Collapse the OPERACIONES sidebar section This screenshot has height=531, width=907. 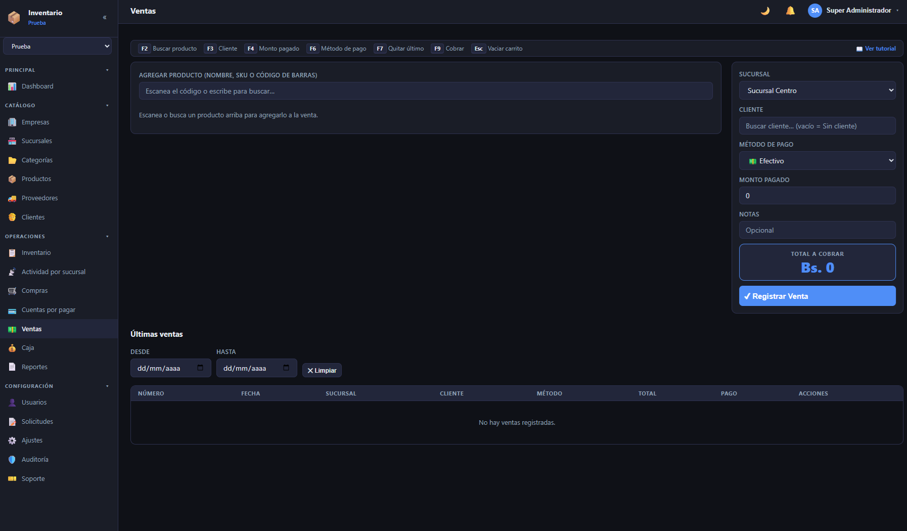[107, 237]
